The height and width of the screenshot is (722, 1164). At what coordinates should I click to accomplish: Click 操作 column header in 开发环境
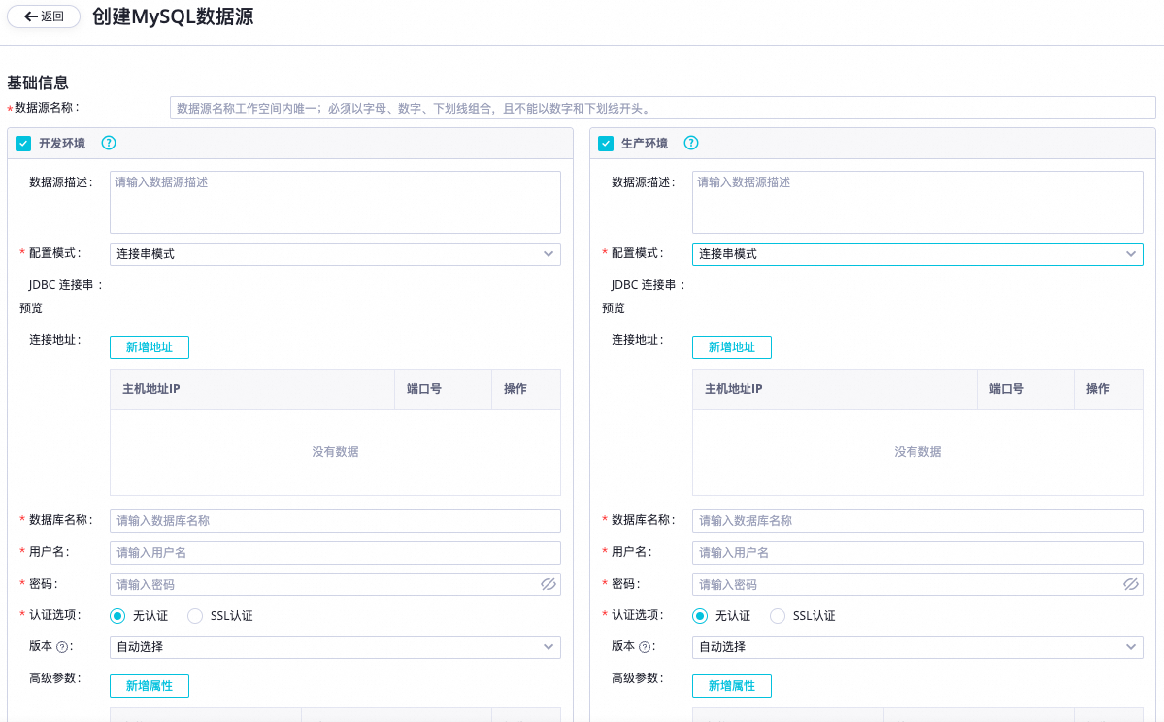pyautogui.click(x=525, y=389)
